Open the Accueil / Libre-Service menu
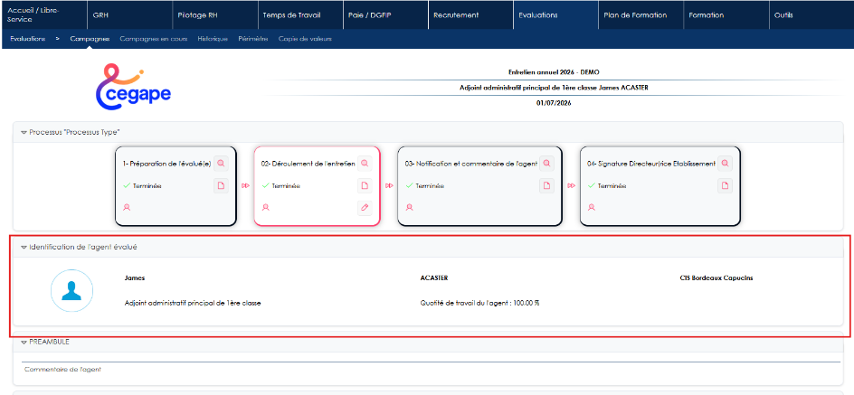This screenshot has width=854, height=395. 43,14
